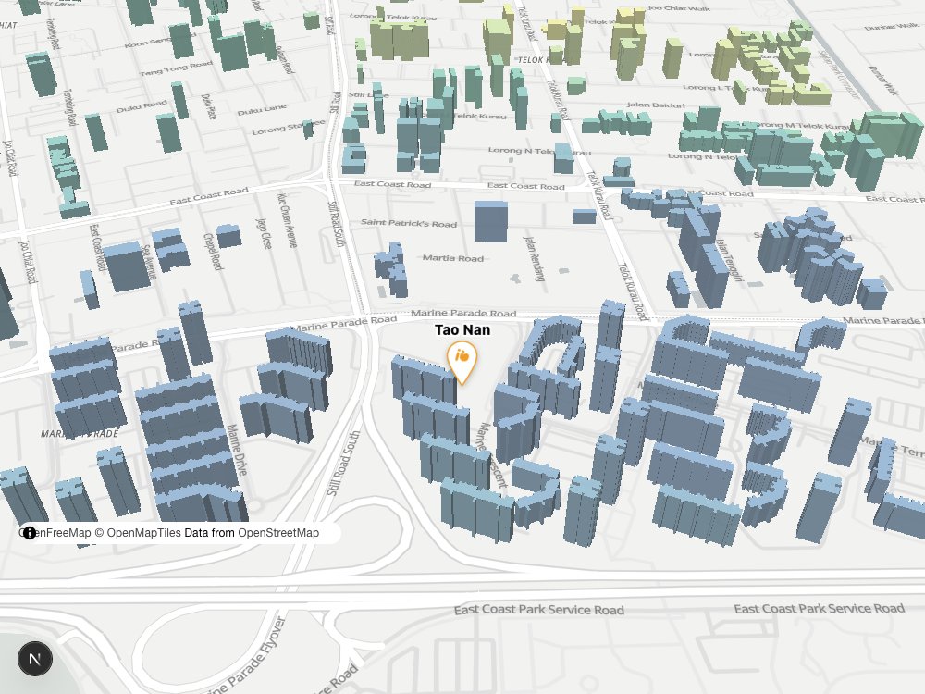Select the Jago Close street label
925x694 pixels.
[x=264, y=233]
